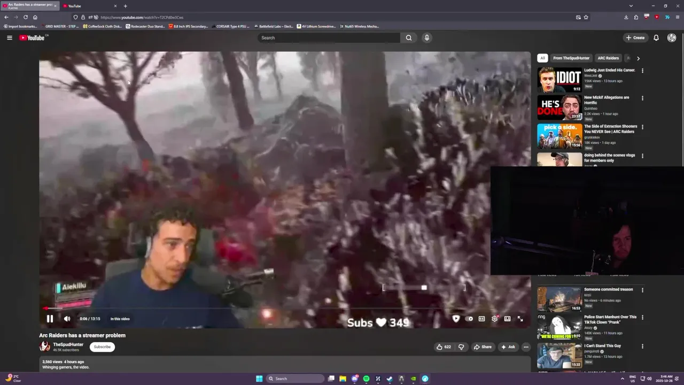684x385 pixels.
Task: Open options for 'Someone committed treason'
Action: [642, 290]
